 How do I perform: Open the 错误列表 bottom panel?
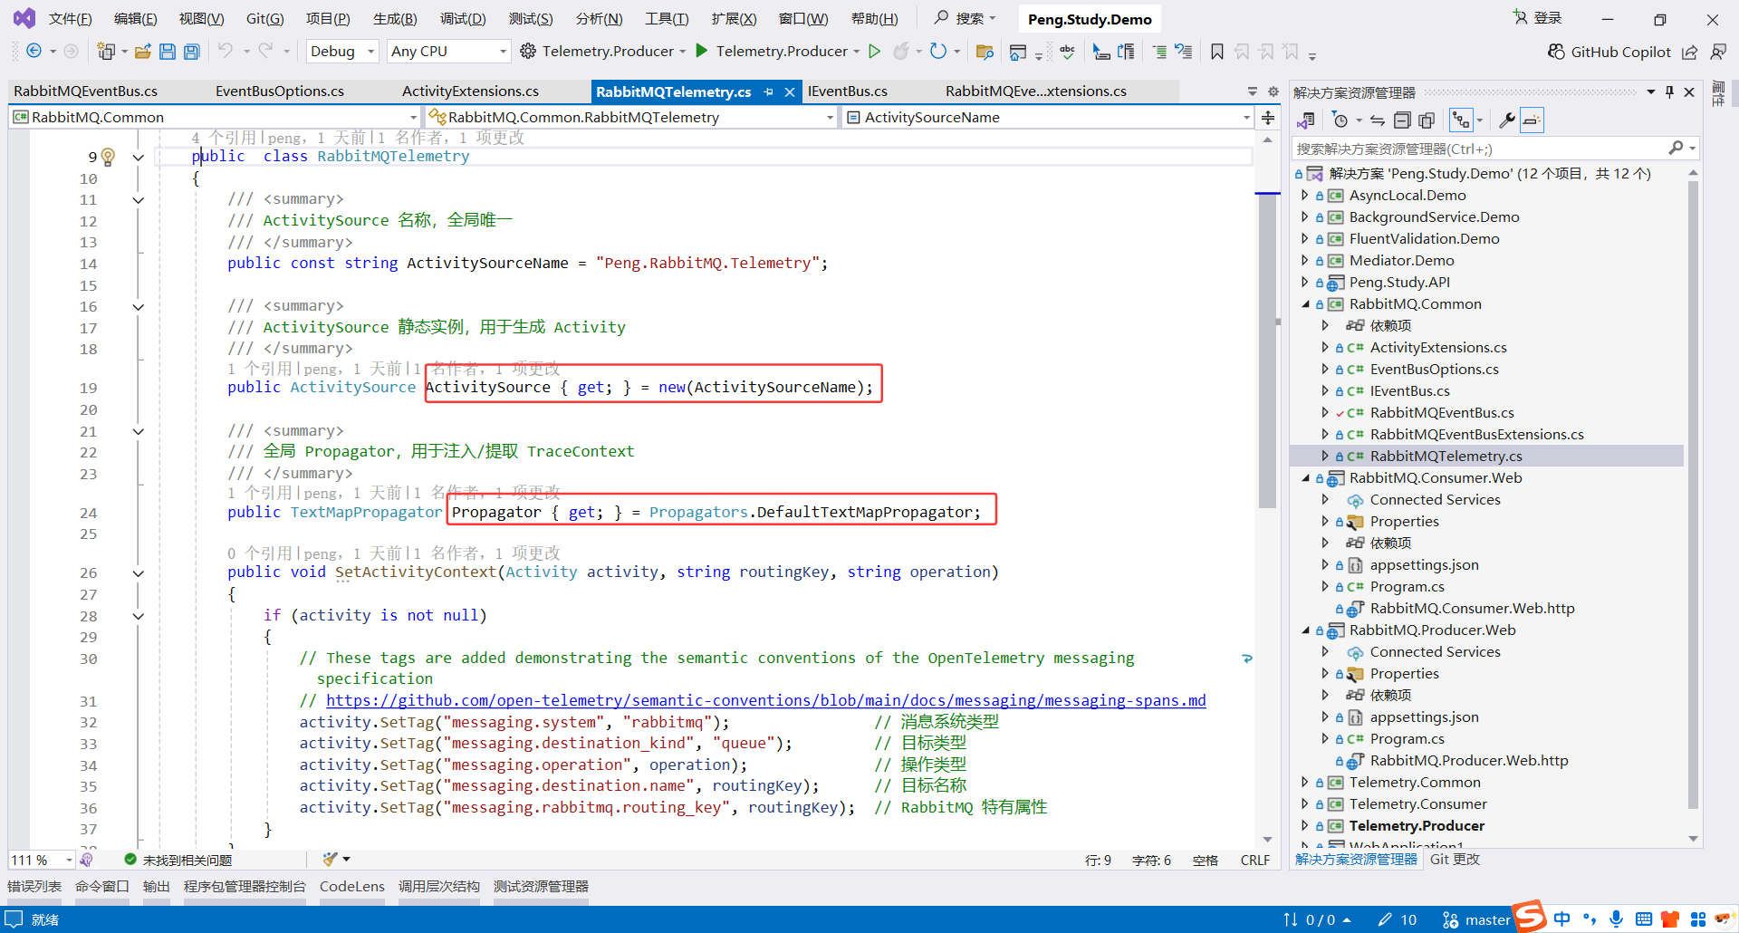34,887
